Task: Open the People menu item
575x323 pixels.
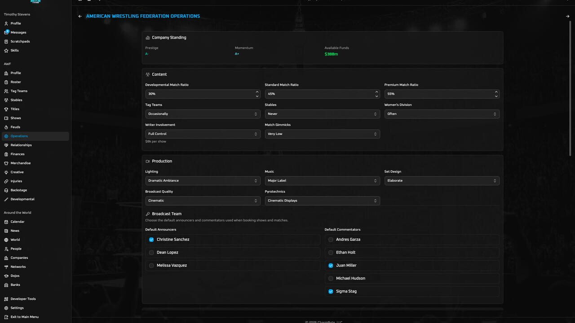Action: 36,249
